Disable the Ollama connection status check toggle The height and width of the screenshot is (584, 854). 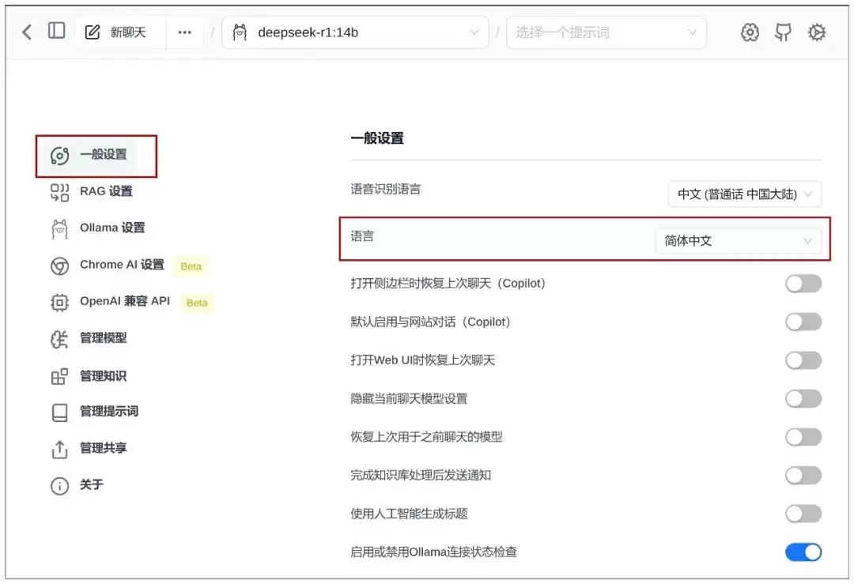[x=803, y=552]
